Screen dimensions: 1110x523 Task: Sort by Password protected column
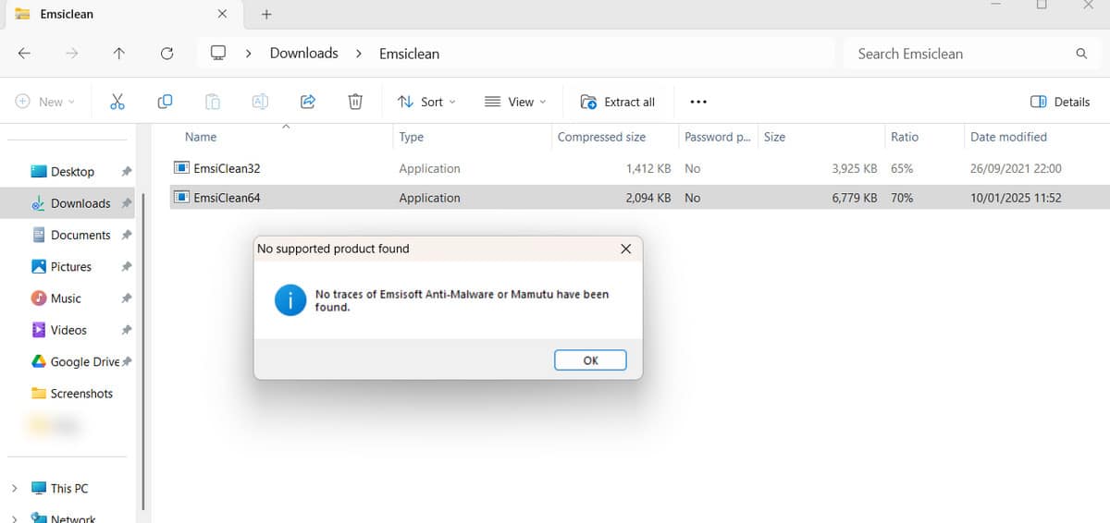[717, 137]
